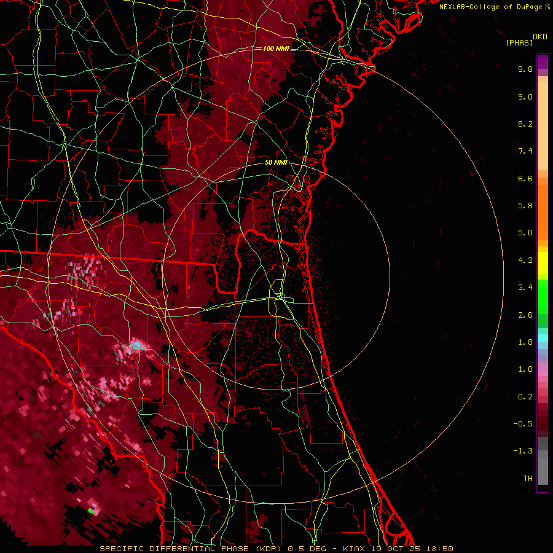Click the 1.0 legend value

point(525,369)
